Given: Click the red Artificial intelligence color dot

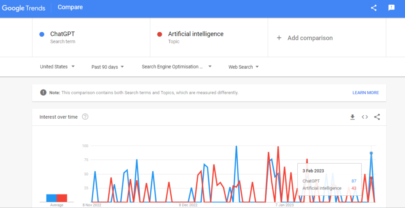Looking at the screenshot, I should tap(159, 34).
